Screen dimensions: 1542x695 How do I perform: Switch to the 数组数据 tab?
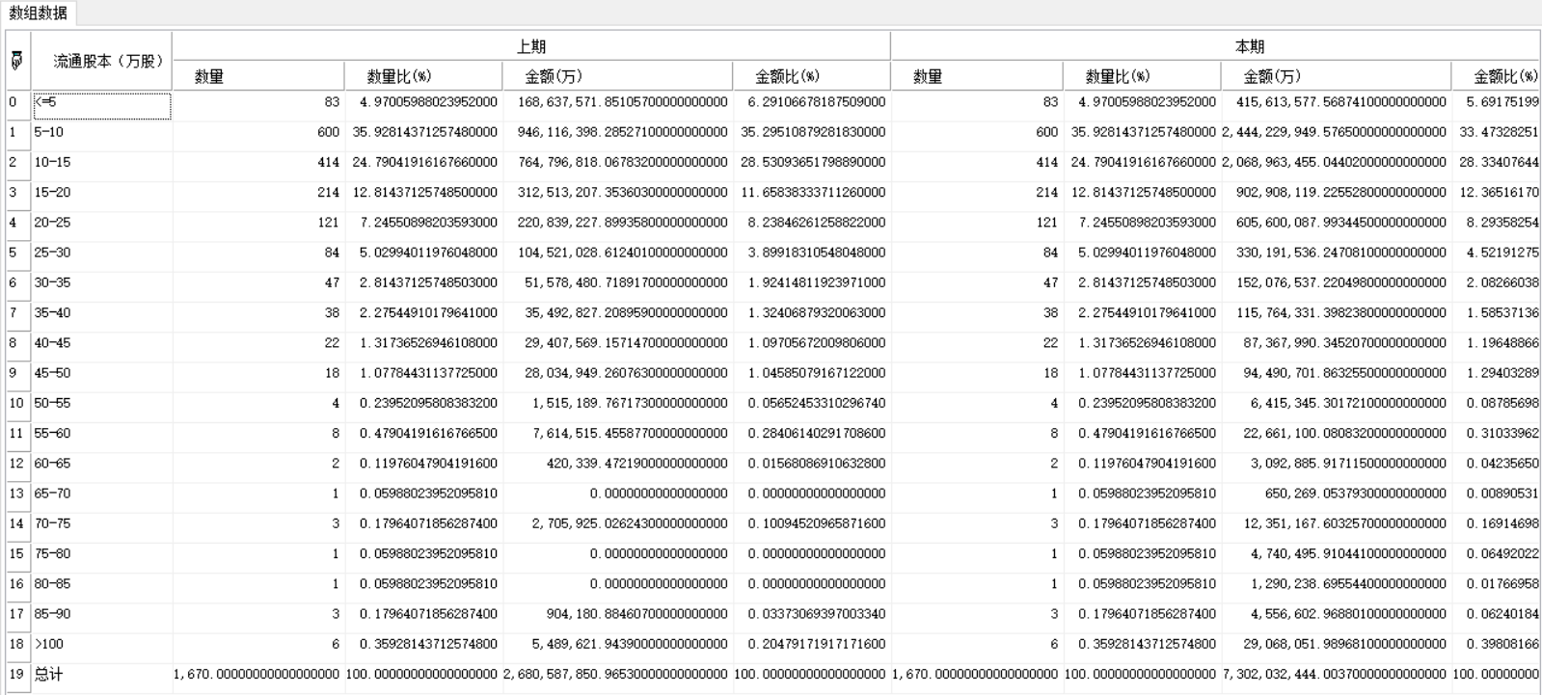[x=39, y=13]
